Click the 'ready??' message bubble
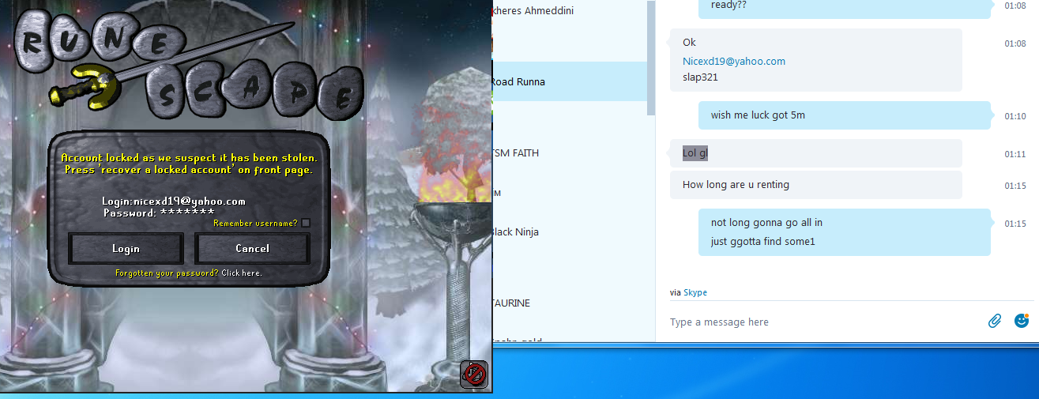1039x399 pixels. [844, 9]
